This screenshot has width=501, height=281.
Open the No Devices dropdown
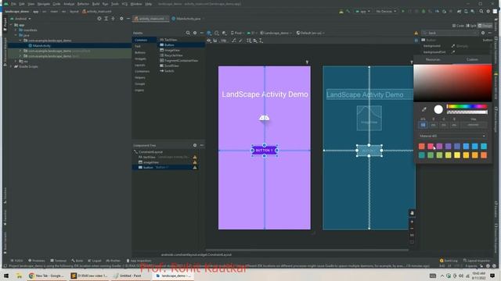tap(386, 12)
